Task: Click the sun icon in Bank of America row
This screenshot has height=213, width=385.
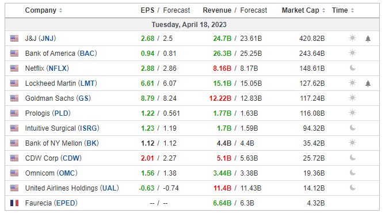Action: click(x=352, y=53)
